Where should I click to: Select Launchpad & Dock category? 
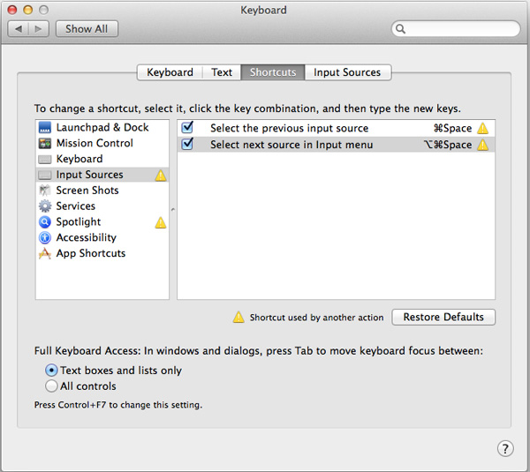(102, 128)
